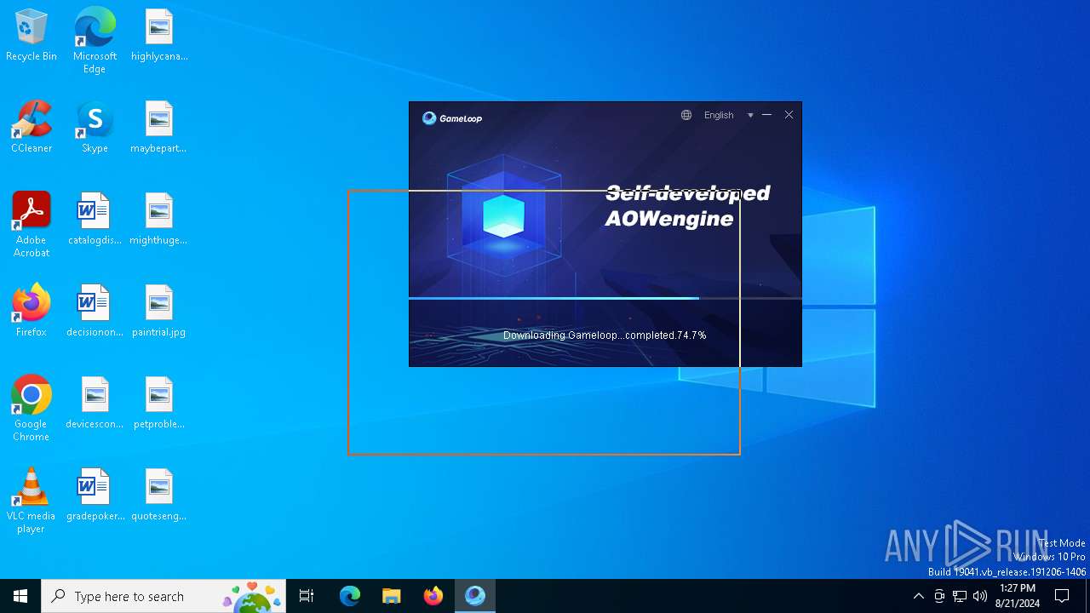Open File Explorer from taskbar
Screen dimensions: 1090x613
[392, 596]
